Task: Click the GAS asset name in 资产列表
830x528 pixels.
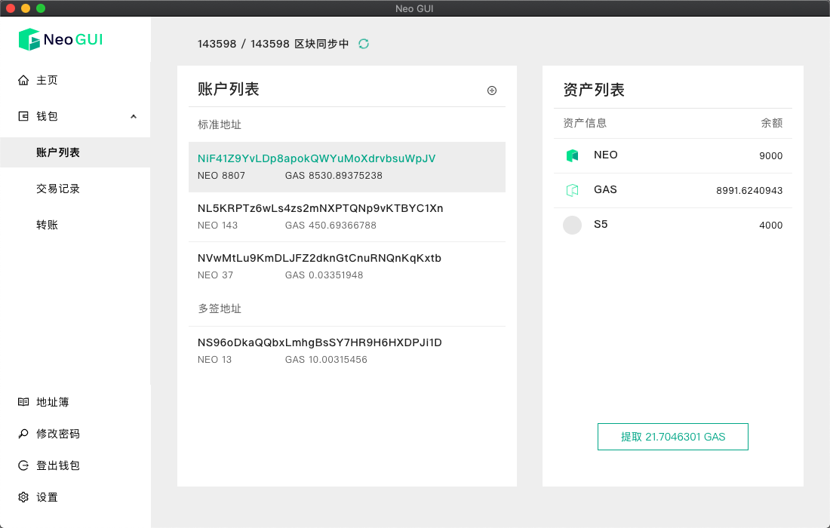Action: pyautogui.click(x=606, y=189)
